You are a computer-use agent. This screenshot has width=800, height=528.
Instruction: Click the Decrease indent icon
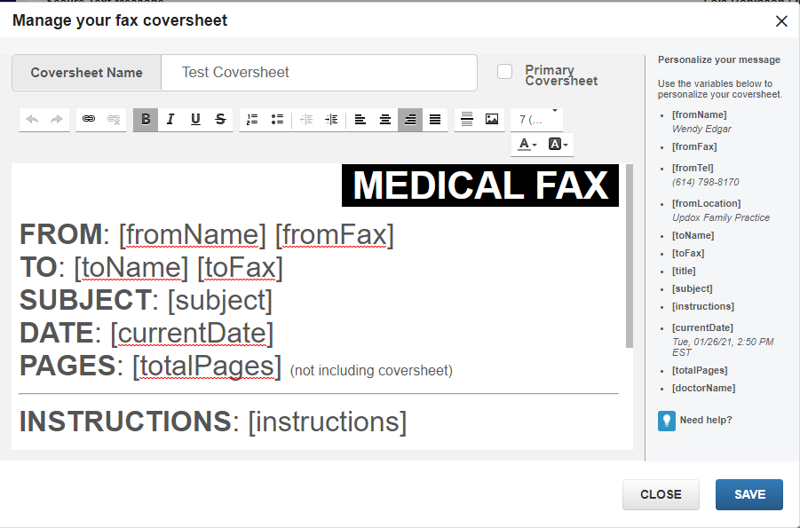[x=306, y=120]
